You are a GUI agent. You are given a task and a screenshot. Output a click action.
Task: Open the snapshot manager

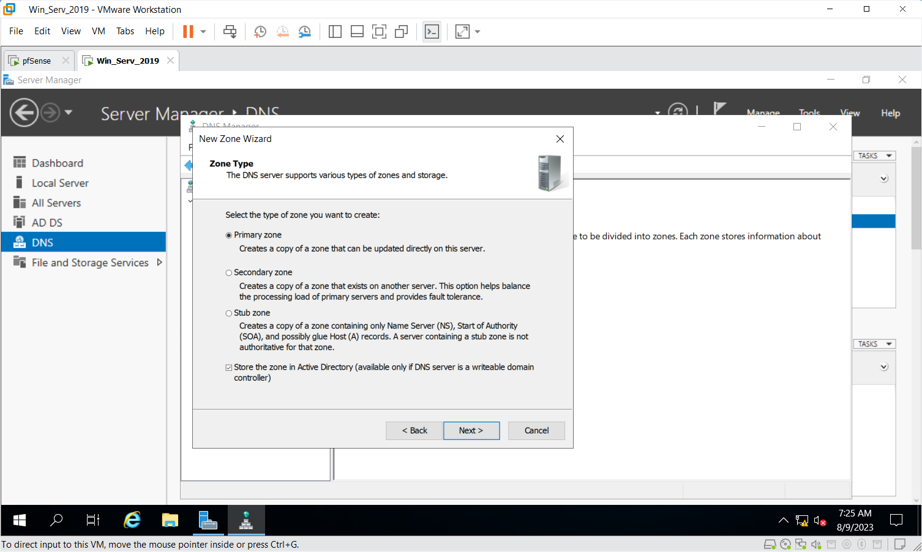pos(304,32)
